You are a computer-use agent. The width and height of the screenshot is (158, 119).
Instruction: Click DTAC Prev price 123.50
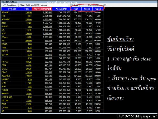click(x=28, y=72)
